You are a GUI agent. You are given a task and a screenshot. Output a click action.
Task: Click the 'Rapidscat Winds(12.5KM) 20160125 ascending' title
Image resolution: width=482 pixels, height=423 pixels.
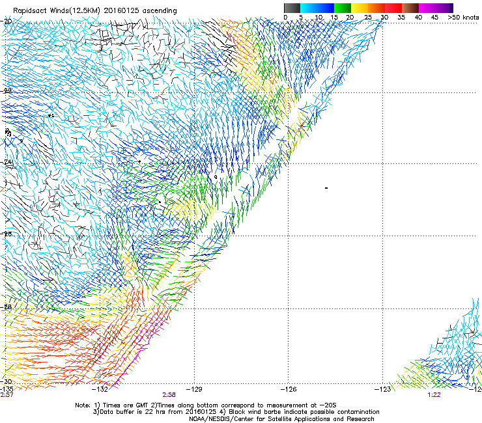tap(95, 11)
